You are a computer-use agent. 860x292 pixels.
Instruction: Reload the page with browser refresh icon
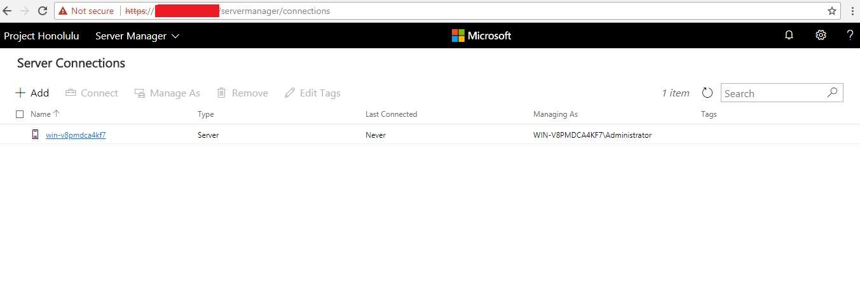coord(43,11)
